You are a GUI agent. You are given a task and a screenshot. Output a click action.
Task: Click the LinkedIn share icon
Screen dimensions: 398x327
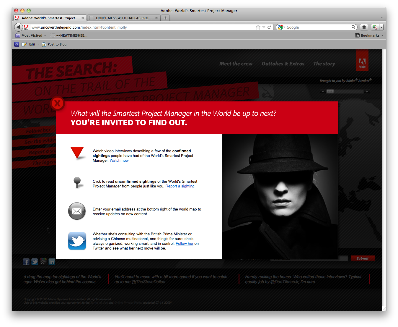52,262
